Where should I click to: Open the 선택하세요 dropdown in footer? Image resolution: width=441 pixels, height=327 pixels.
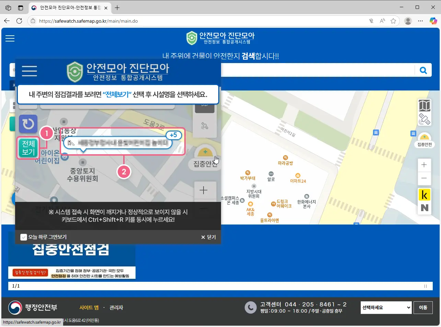[x=386, y=307]
